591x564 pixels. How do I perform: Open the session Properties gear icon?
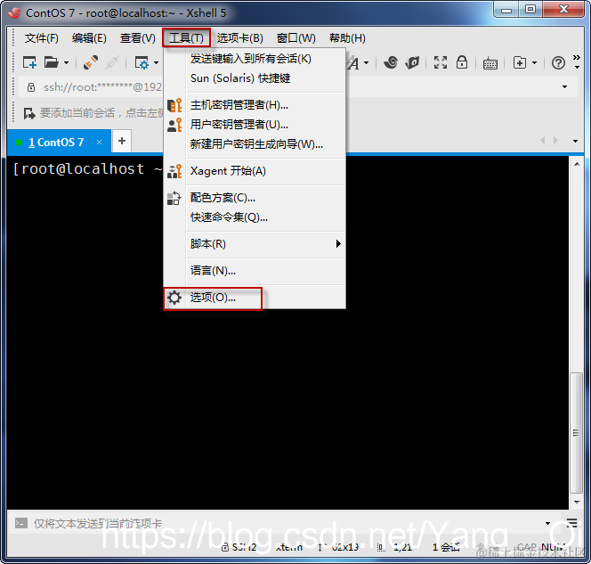(x=142, y=62)
